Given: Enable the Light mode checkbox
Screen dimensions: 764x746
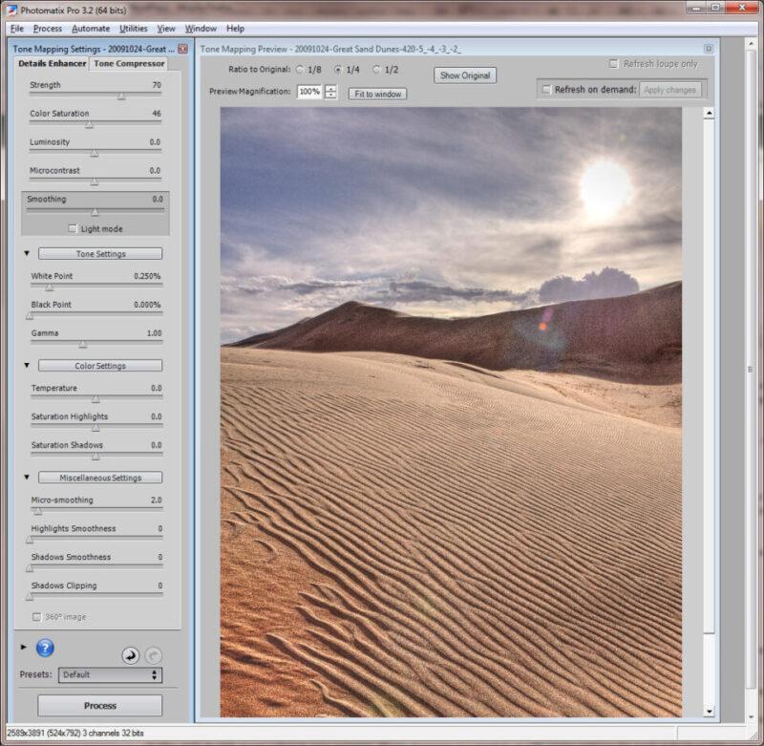Looking at the screenshot, I should [73, 229].
